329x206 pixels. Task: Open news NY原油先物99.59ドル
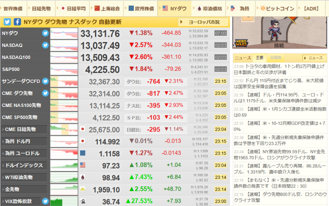tap(280, 154)
